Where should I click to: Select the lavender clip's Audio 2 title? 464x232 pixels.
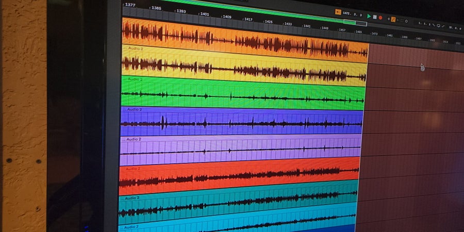[x=134, y=139]
